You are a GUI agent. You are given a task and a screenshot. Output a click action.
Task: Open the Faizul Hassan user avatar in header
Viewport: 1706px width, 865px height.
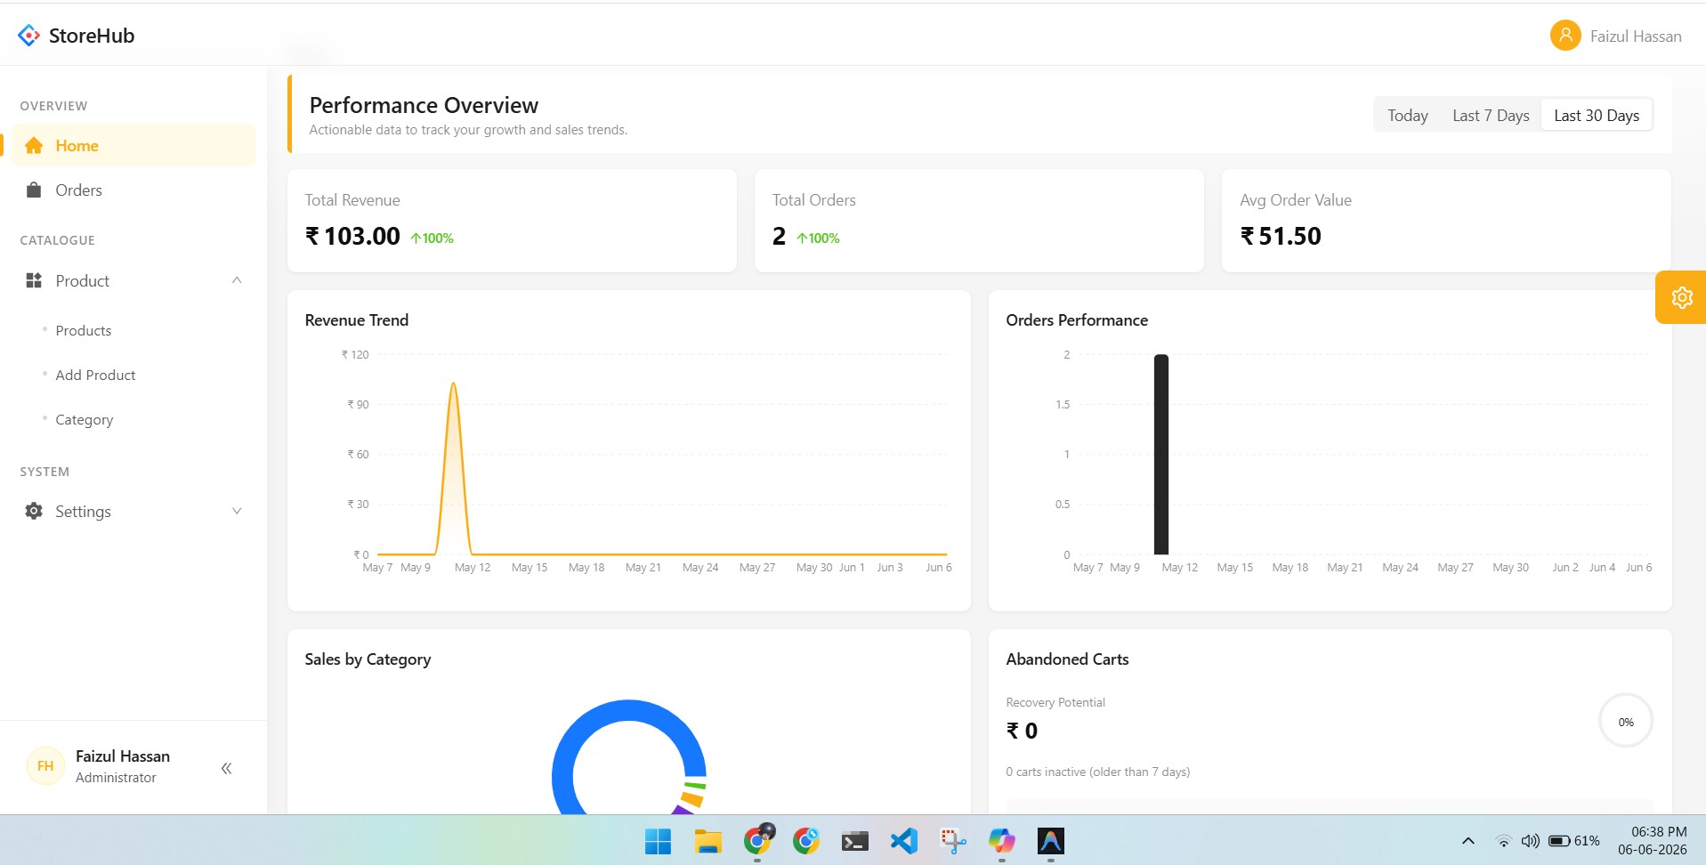[x=1565, y=36]
